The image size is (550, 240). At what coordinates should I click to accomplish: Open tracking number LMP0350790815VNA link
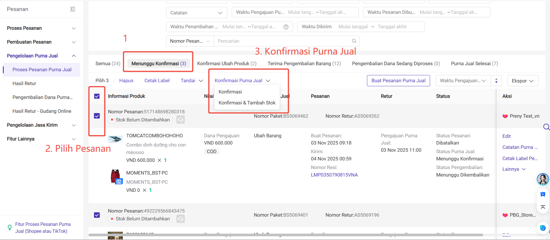334,175
